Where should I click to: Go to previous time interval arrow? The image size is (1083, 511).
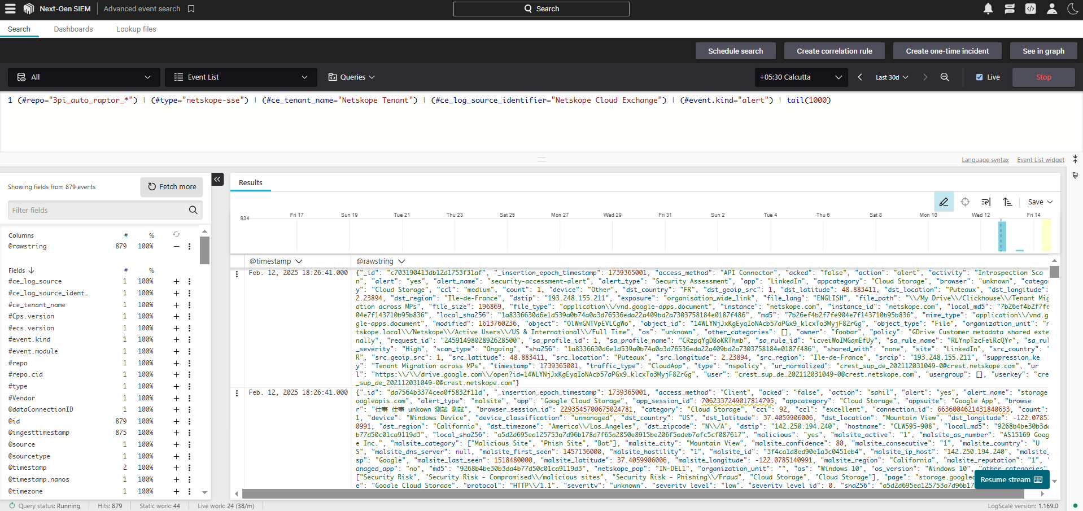tap(860, 77)
